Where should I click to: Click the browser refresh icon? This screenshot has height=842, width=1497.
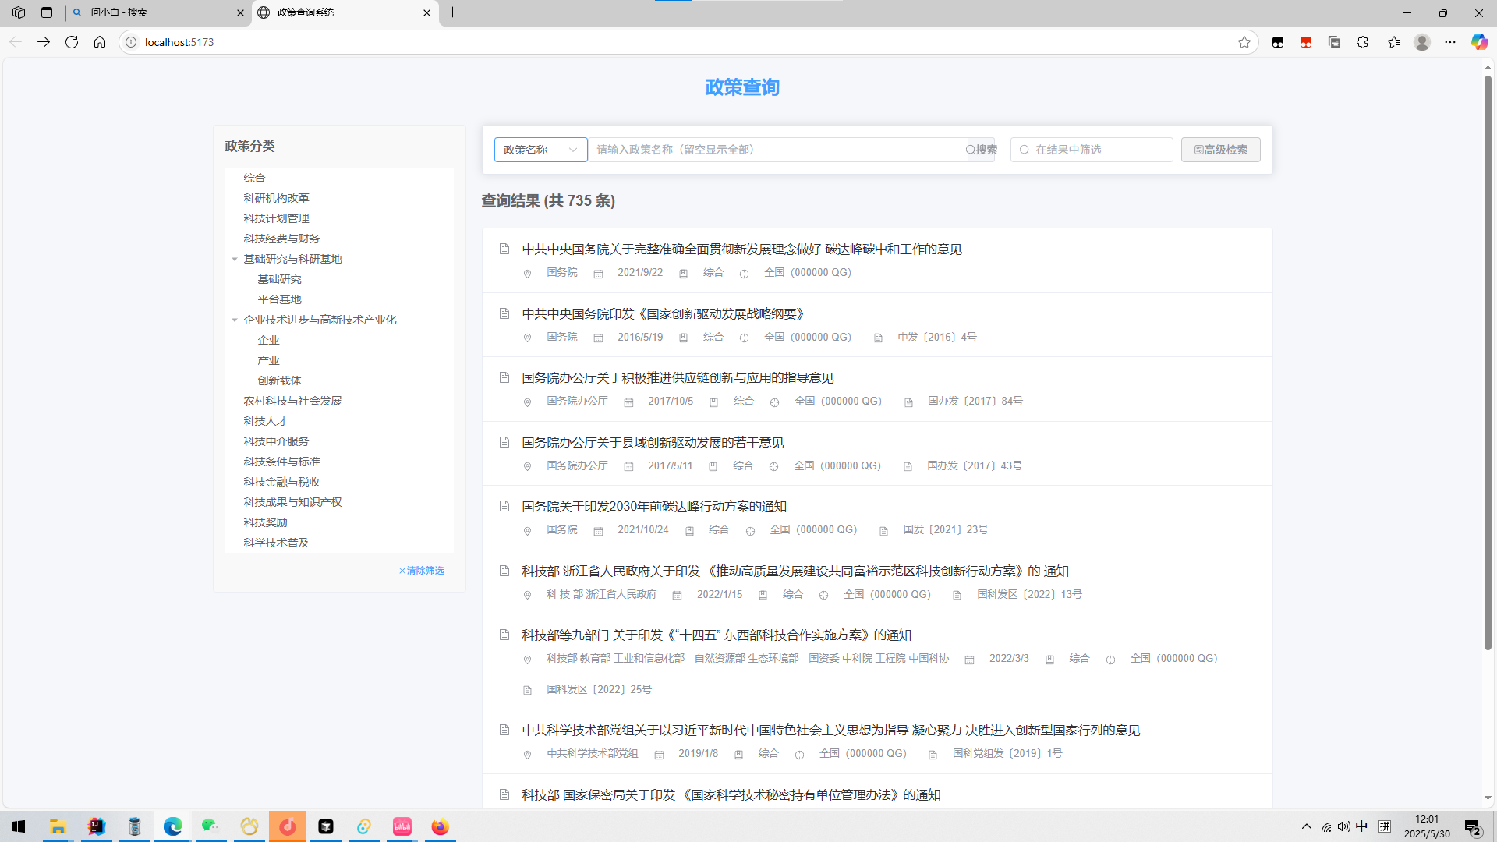[x=72, y=42]
